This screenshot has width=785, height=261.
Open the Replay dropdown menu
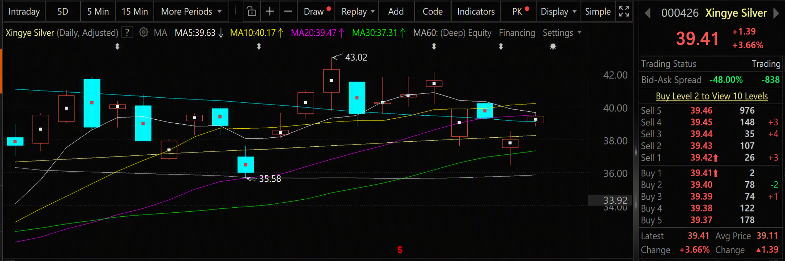[358, 12]
